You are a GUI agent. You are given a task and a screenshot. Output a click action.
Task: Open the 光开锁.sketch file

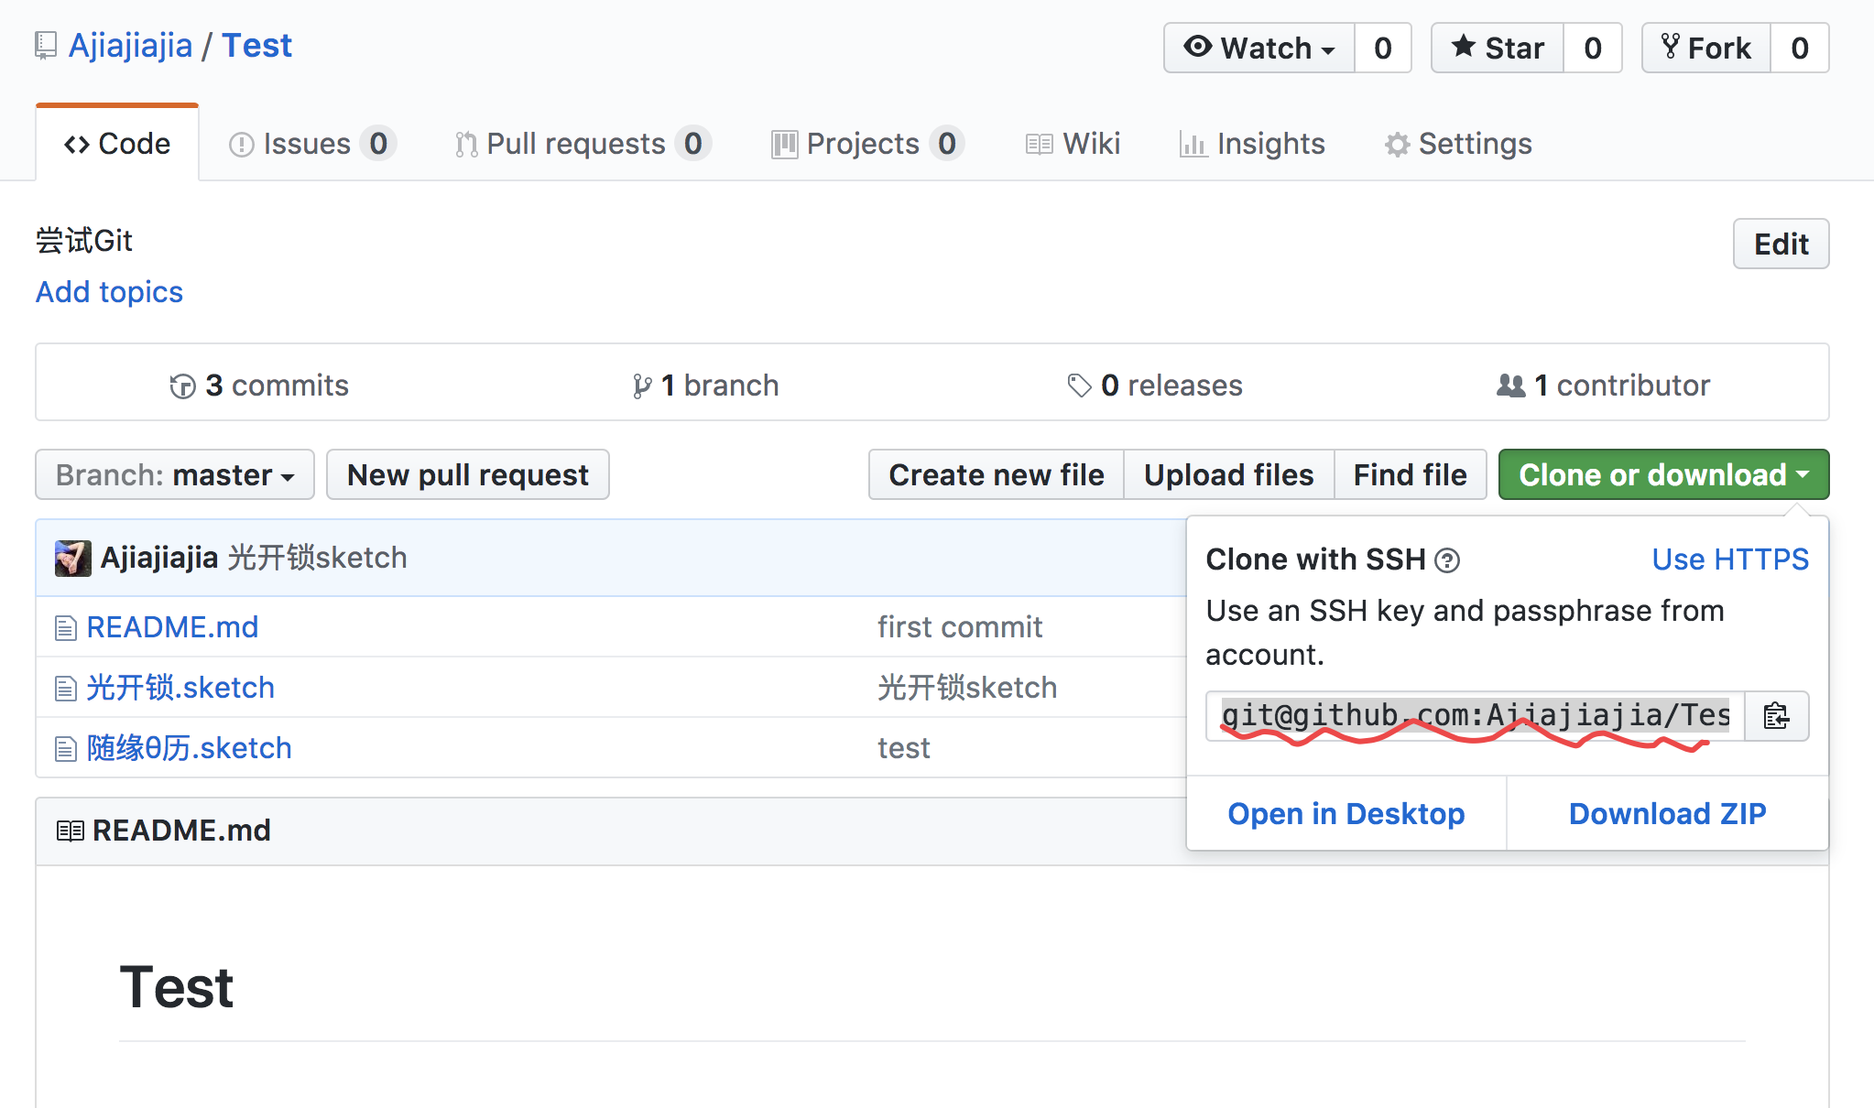tap(180, 688)
